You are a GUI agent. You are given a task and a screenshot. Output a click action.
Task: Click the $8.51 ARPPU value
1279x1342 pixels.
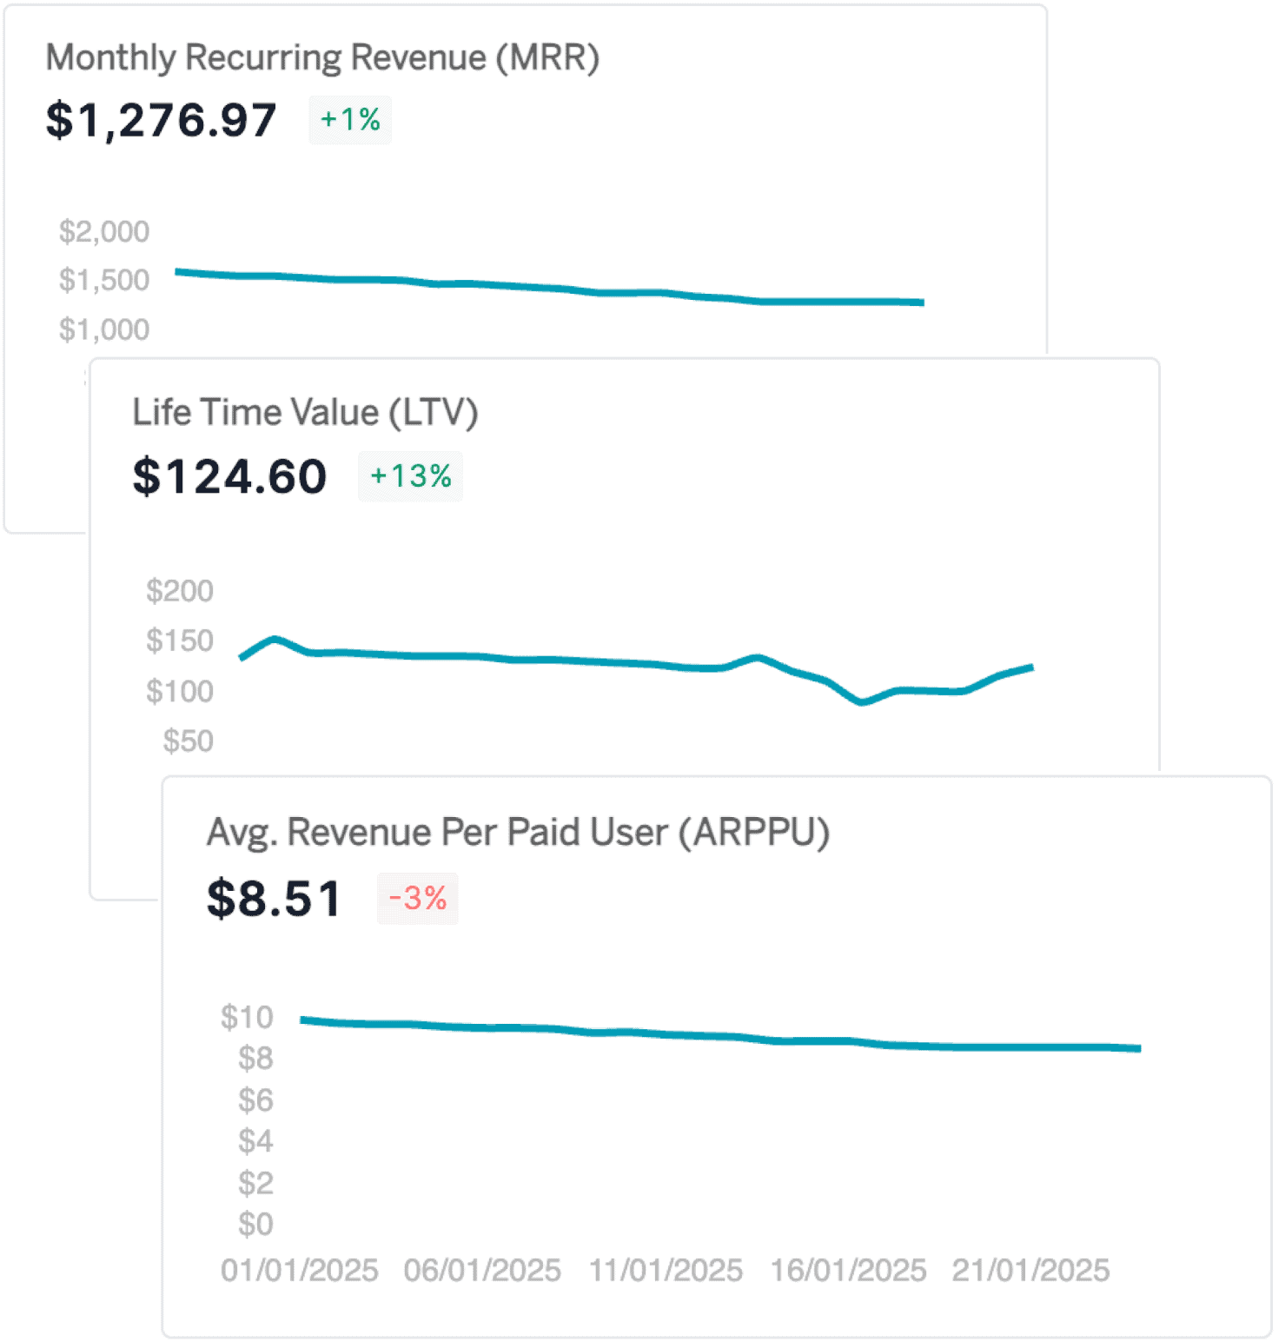pyautogui.click(x=274, y=899)
